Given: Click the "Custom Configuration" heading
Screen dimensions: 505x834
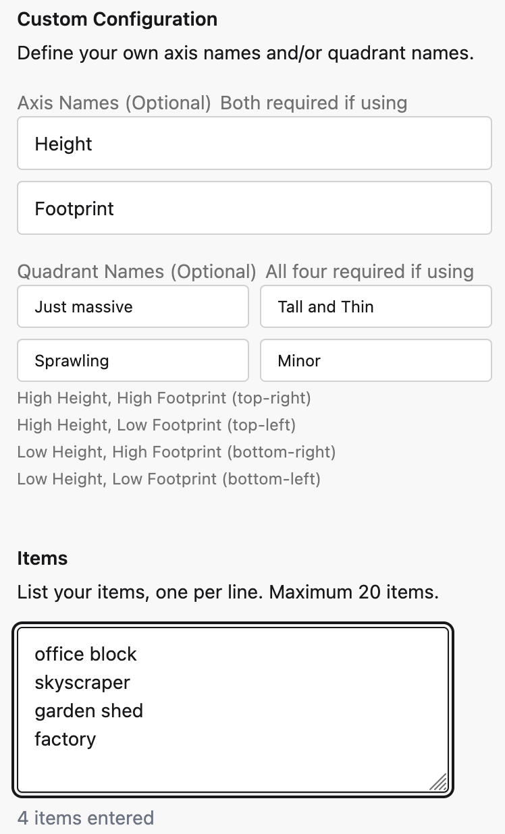Looking at the screenshot, I should pyautogui.click(x=117, y=20).
